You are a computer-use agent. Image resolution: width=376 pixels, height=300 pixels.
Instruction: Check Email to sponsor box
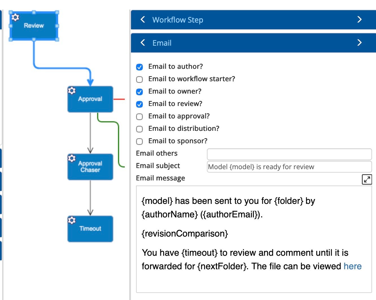pyautogui.click(x=139, y=141)
